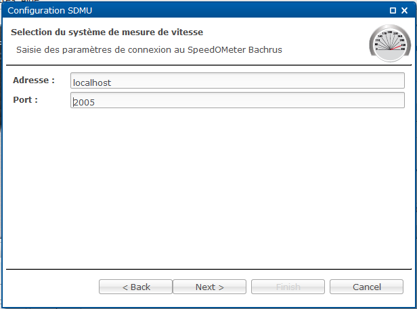This screenshot has height=309, width=417.
Task: Click the separator line above the buttons
Action: (208, 269)
